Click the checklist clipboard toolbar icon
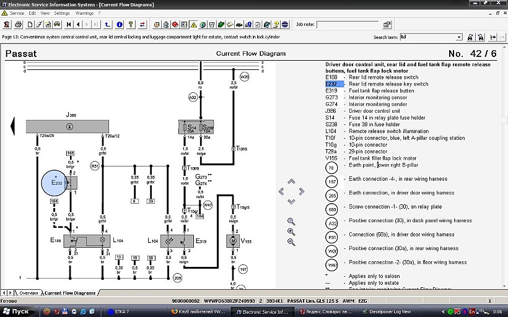This screenshot has height=317, width=508. click(258, 25)
